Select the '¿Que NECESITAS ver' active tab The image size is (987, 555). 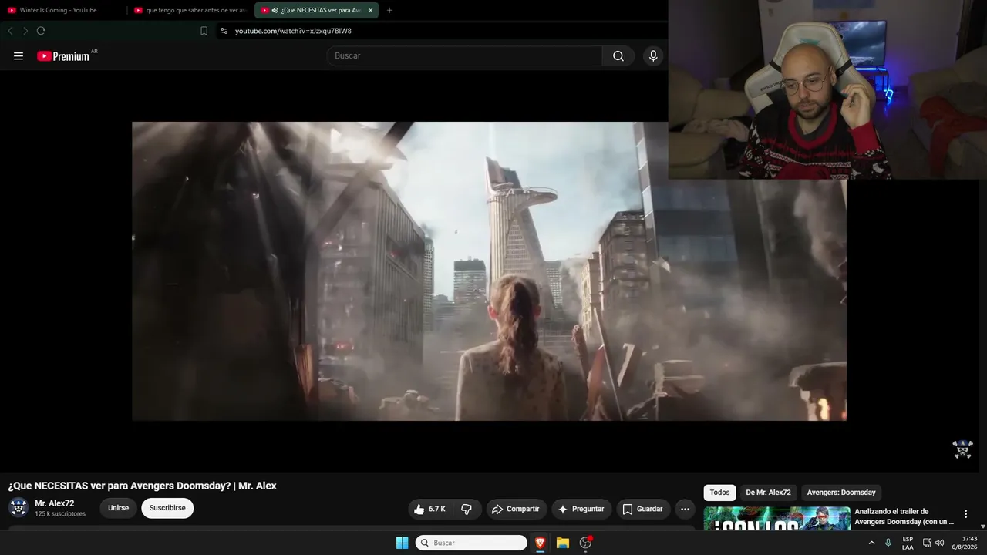tap(316, 10)
